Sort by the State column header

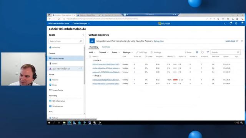pos(124,56)
